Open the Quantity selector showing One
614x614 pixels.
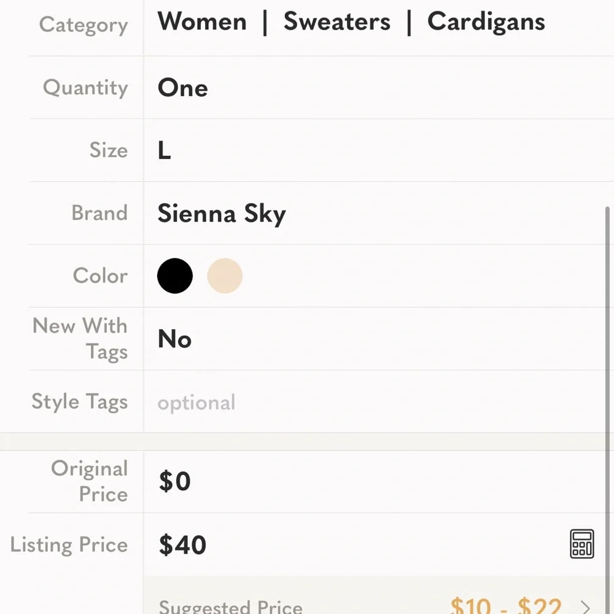click(182, 88)
